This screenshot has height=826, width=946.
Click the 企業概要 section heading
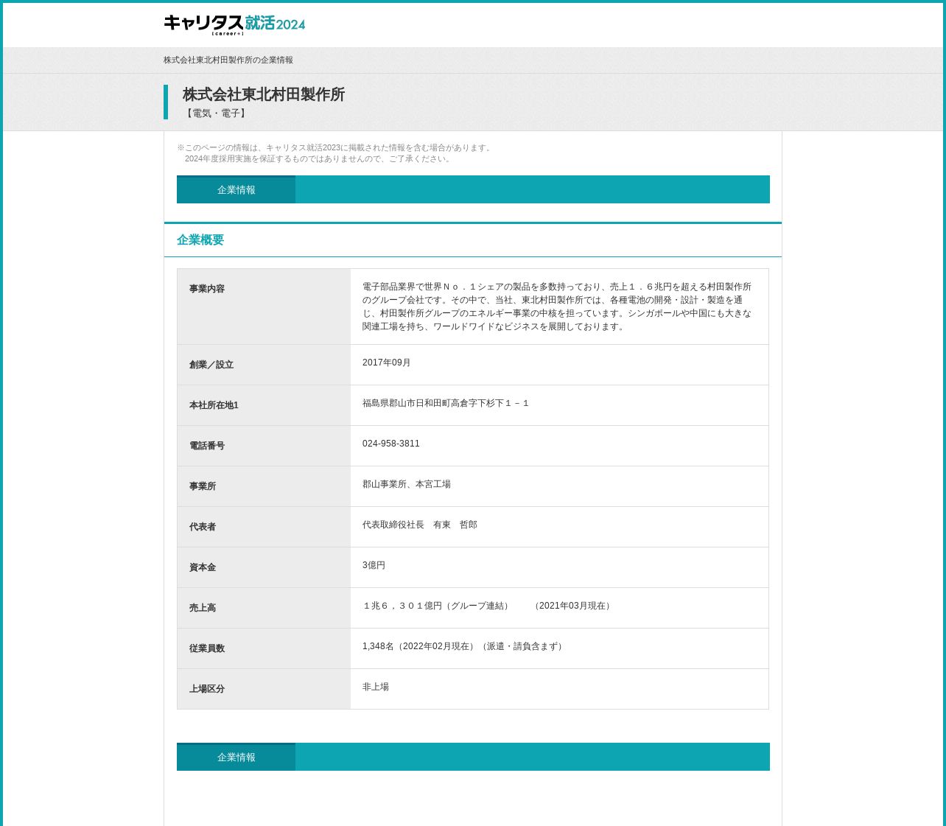[200, 239]
